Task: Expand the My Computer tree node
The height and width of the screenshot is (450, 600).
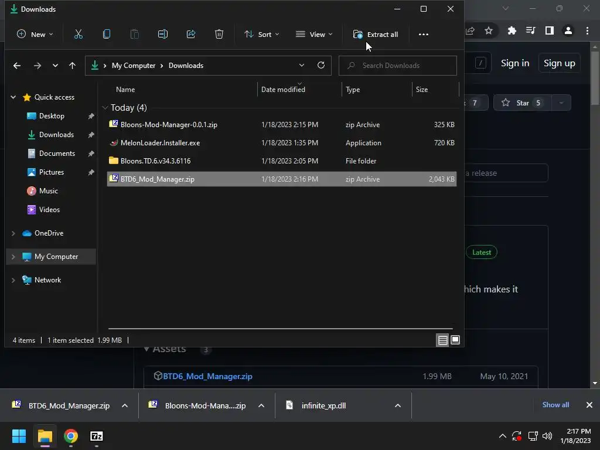Action: pos(13,257)
